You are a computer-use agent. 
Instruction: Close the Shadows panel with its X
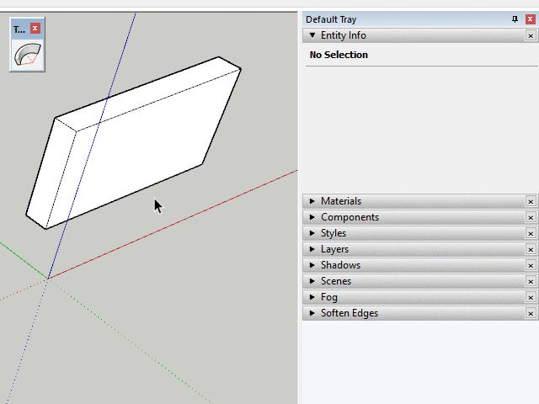coord(531,265)
